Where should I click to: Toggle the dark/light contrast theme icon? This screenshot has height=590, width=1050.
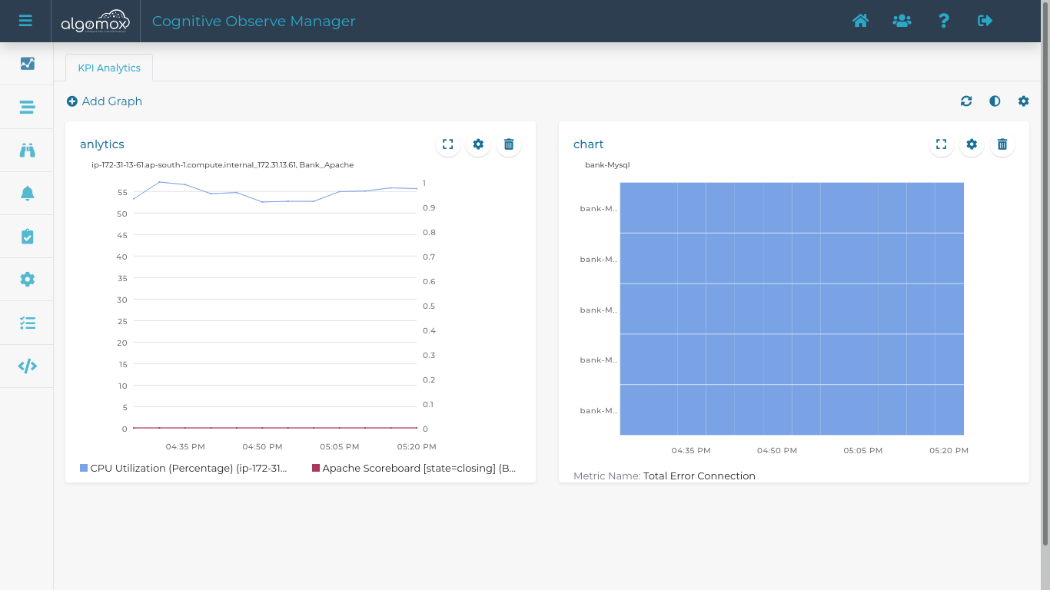click(995, 101)
